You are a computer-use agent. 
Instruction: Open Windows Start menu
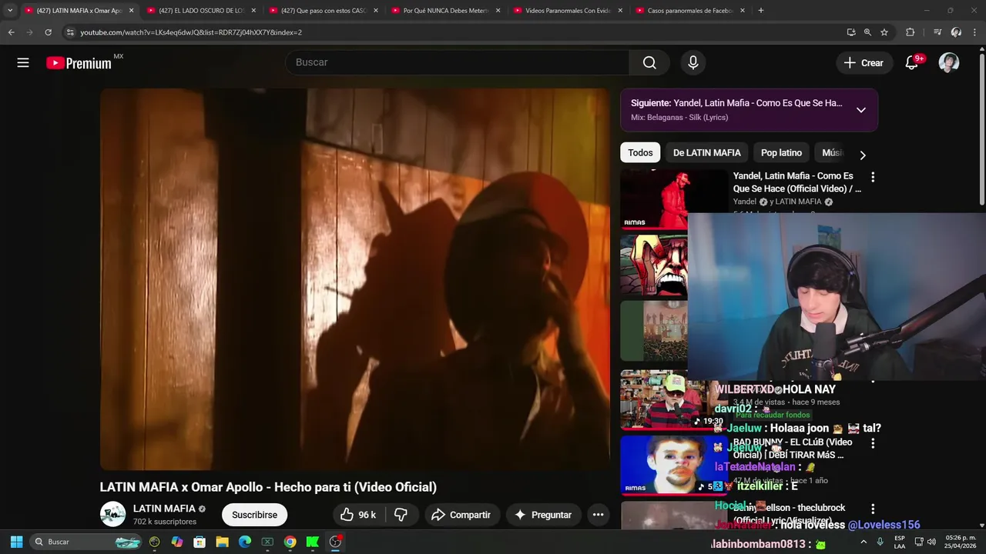pyautogui.click(x=16, y=542)
